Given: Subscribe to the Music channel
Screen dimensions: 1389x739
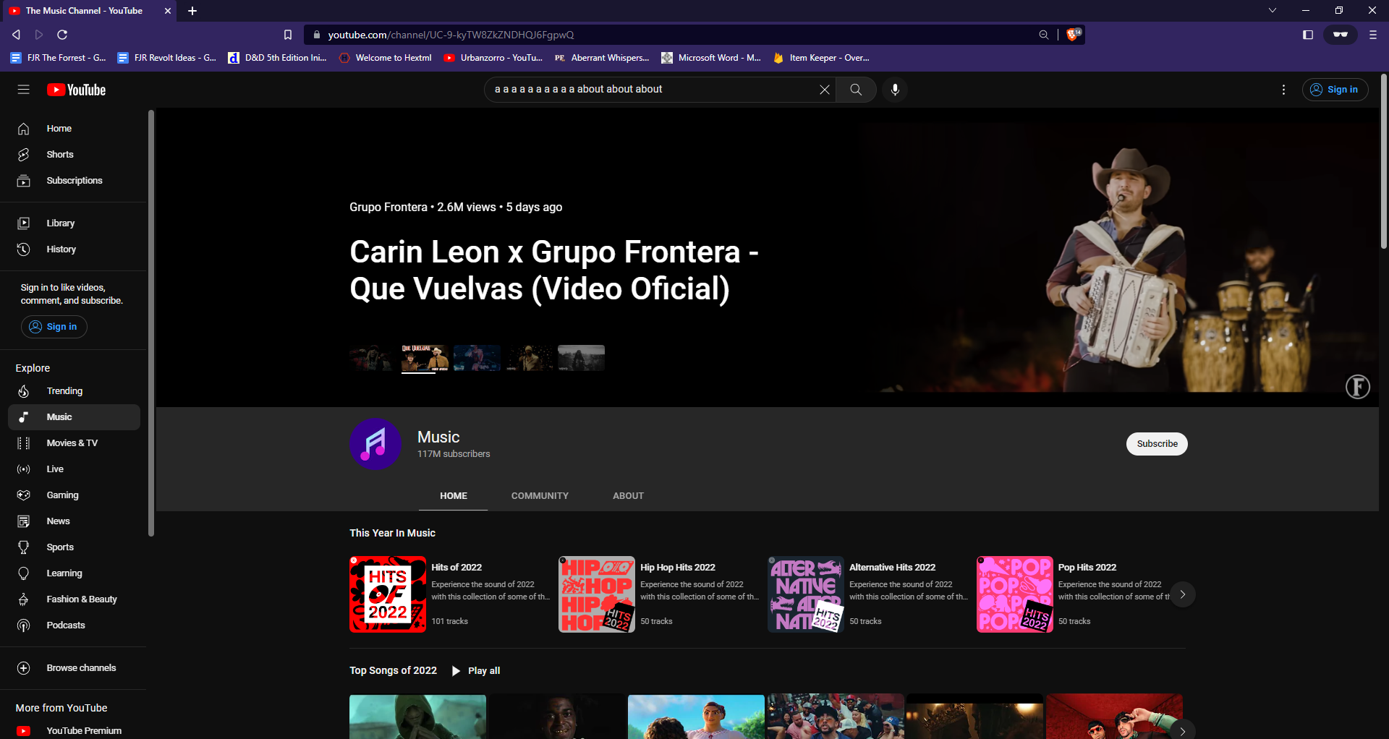Looking at the screenshot, I should 1156,443.
